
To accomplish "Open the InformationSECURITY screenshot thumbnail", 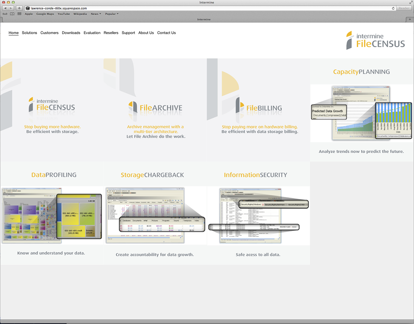I will click(258, 216).
